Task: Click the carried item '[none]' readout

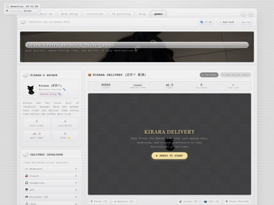Action: tap(138, 85)
